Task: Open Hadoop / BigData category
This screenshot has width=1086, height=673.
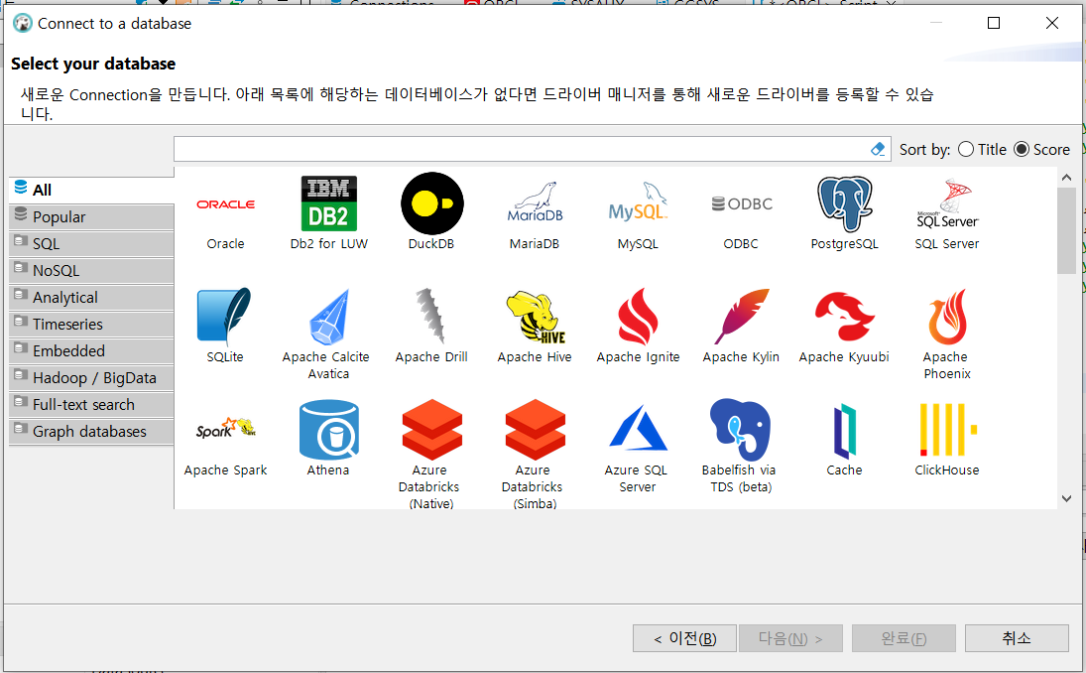Action: pyautogui.click(x=91, y=378)
